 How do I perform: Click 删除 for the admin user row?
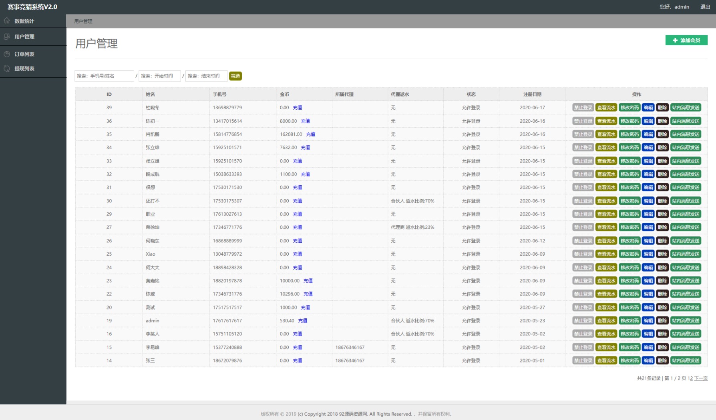pyautogui.click(x=662, y=321)
